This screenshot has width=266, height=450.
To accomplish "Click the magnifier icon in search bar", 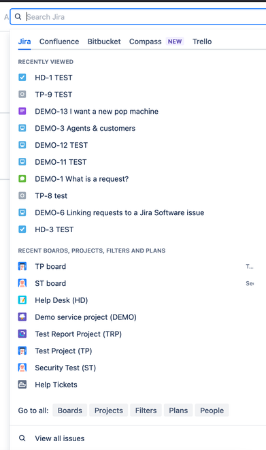I will 18,16.
